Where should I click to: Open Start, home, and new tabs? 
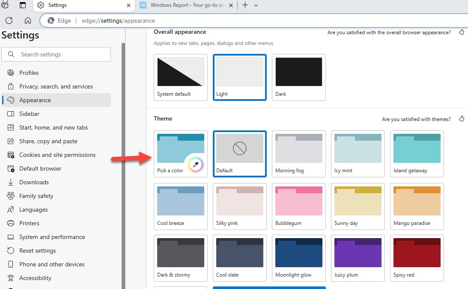[x=56, y=127]
